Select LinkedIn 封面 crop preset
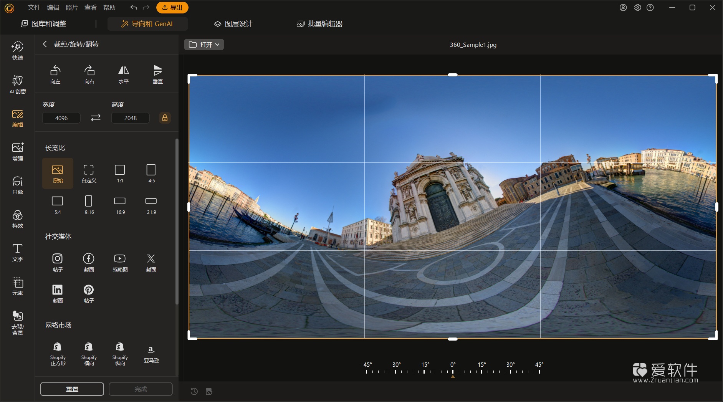The image size is (723, 402). coord(58,293)
